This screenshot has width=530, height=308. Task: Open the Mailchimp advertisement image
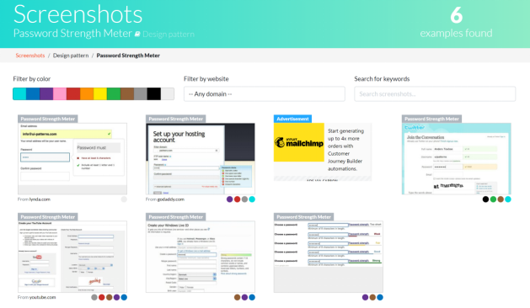299,142
